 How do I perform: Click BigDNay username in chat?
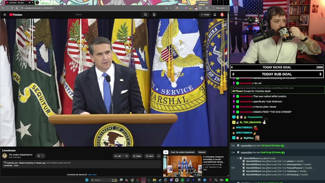[249, 138]
